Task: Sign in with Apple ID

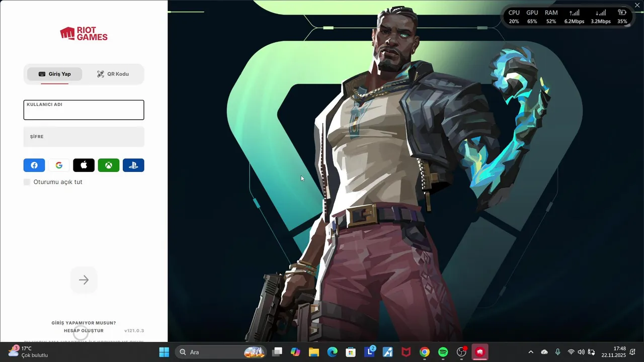Action: 84,165
